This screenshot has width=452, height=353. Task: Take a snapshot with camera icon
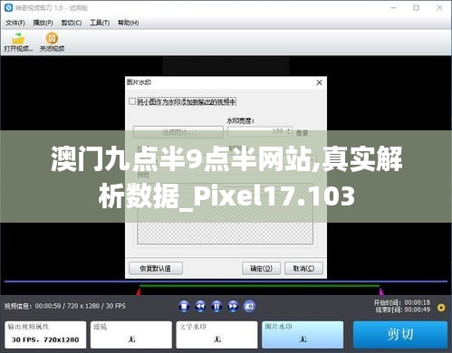pyautogui.click(x=249, y=307)
